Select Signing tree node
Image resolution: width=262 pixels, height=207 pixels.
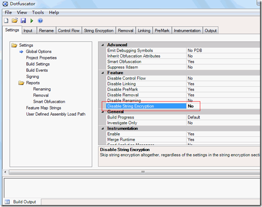coord(33,77)
